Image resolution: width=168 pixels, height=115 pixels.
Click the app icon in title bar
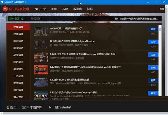coord(2,2)
